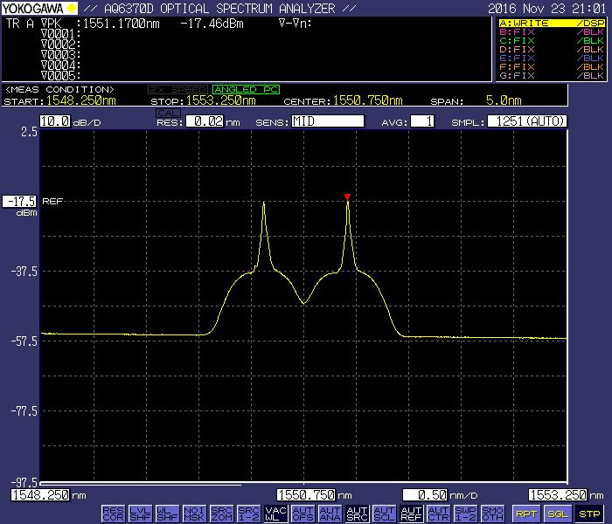Click the red peak marker on the trace
612x524 pixels.
tap(347, 196)
